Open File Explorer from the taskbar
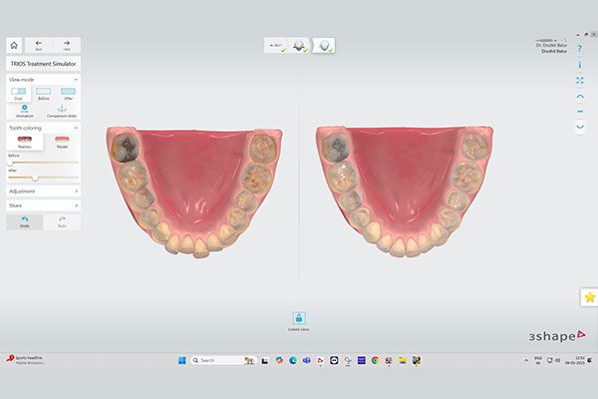The height and width of the screenshot is (399, 598). coord(403,360)
